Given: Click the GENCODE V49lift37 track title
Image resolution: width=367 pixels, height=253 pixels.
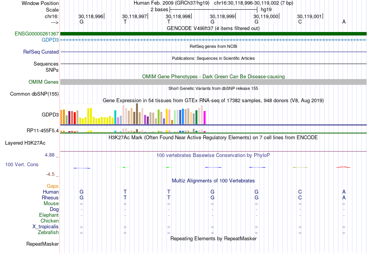Looking at the screenshot, I should tap(213, 28).
